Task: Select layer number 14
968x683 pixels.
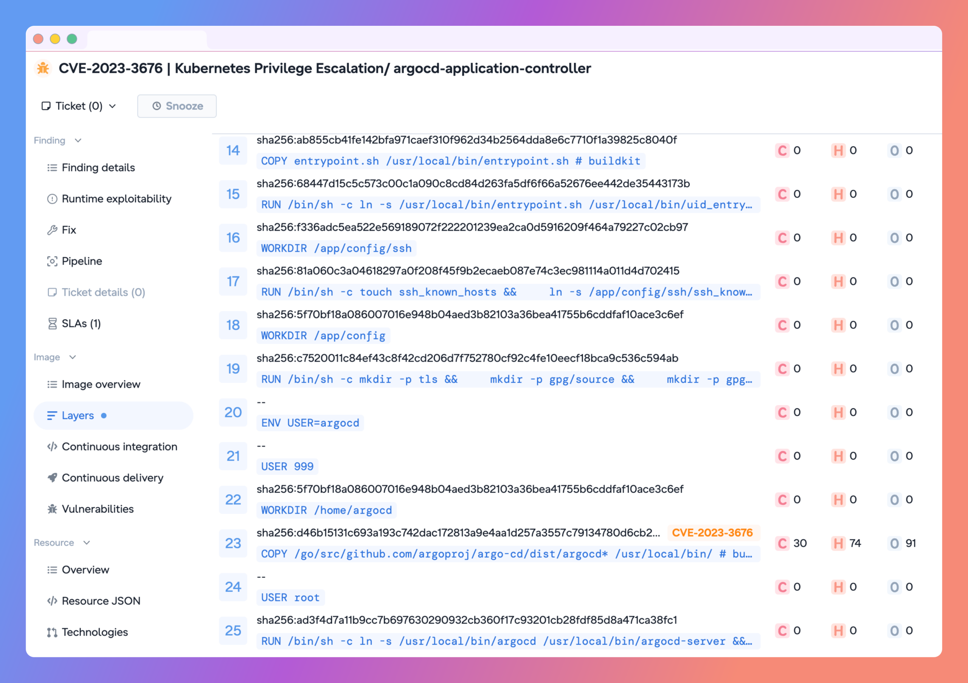Action: (x=233, y=151)
